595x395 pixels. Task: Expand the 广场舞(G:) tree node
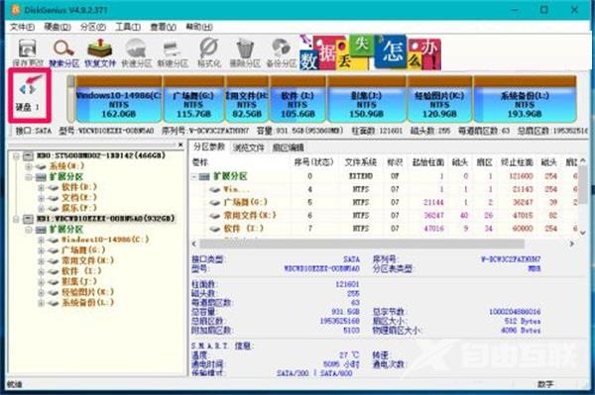(x=41, y=249)
